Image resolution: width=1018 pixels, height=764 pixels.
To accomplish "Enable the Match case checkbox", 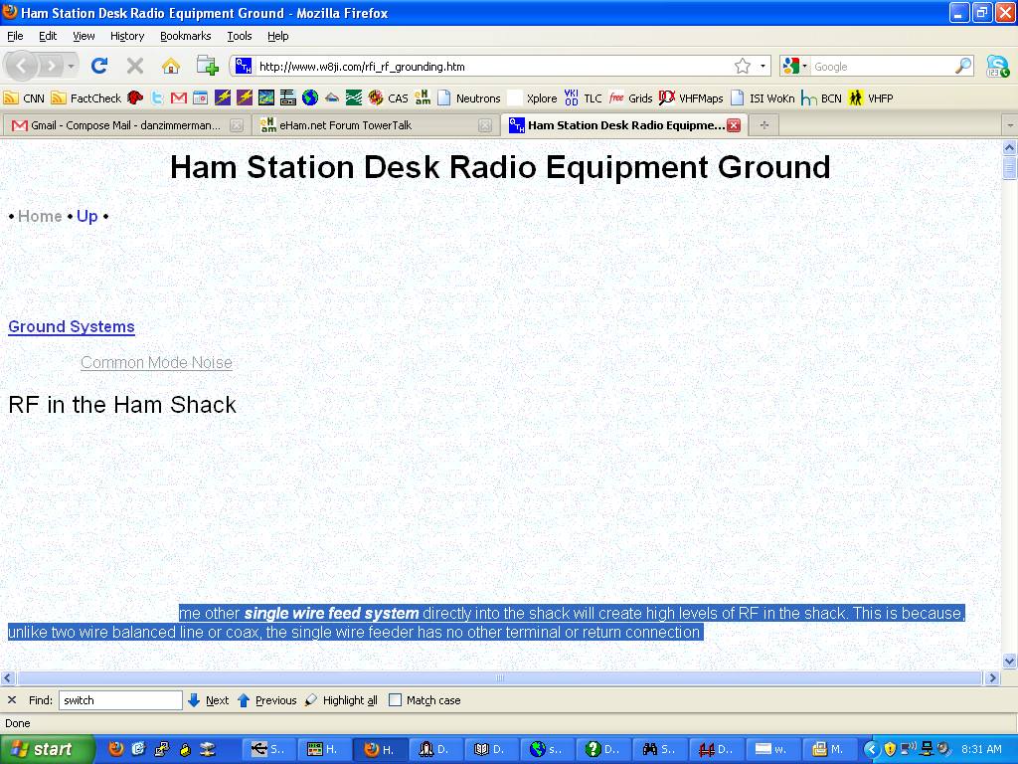I will tap(395, 700).
